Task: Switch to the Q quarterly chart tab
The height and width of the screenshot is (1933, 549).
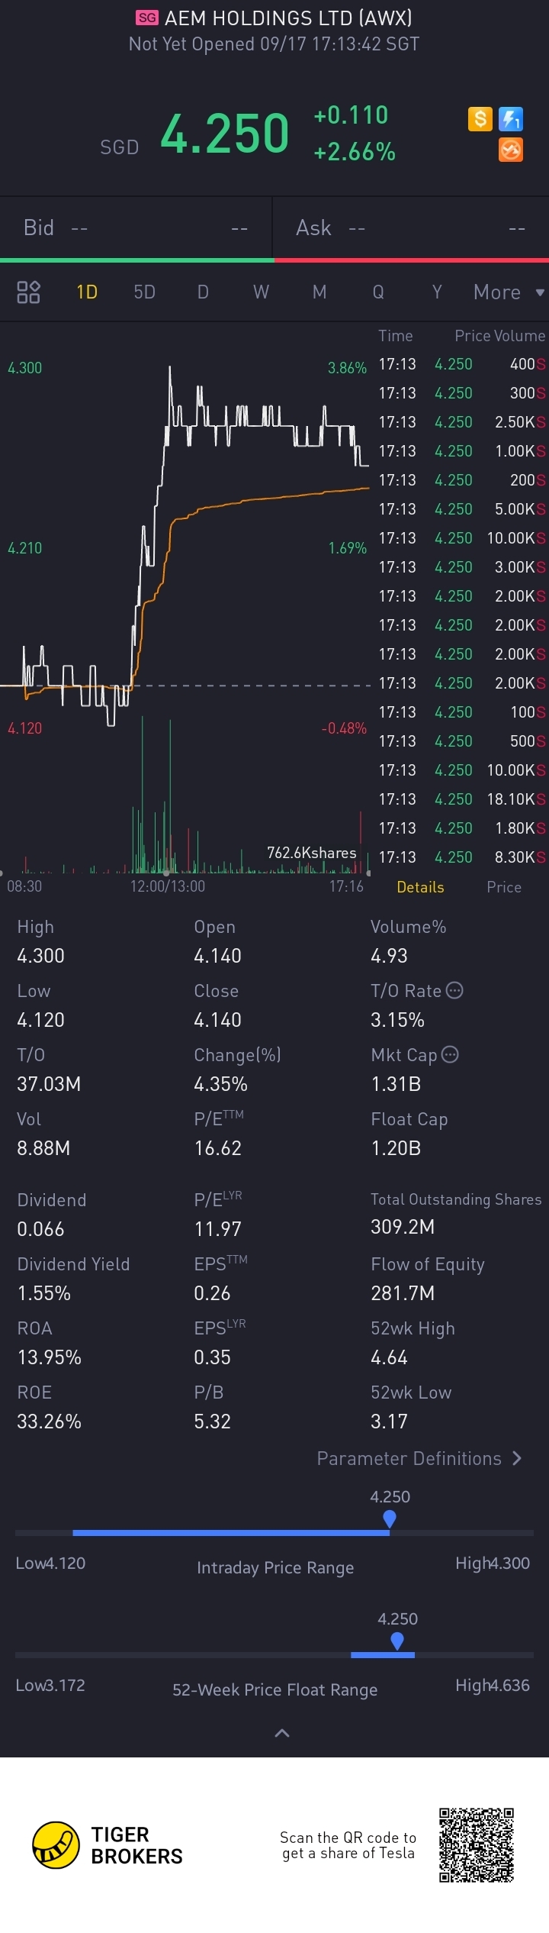Action: pyautogui.click(x=378, y=292)
